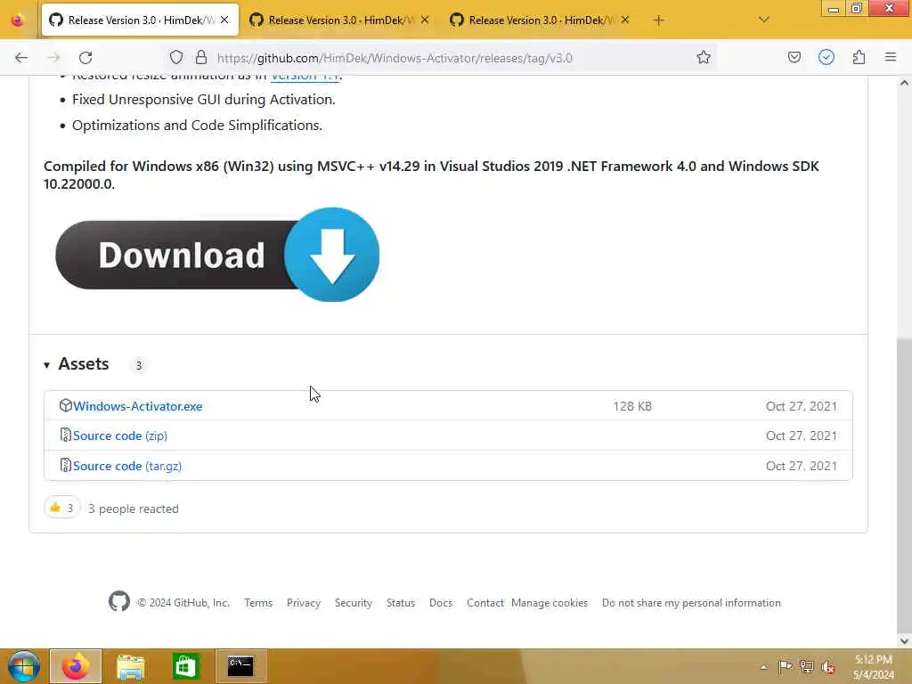Open the shield tracking protection icon
This screenshot has height=684, width=912.
tap(176, 57)
